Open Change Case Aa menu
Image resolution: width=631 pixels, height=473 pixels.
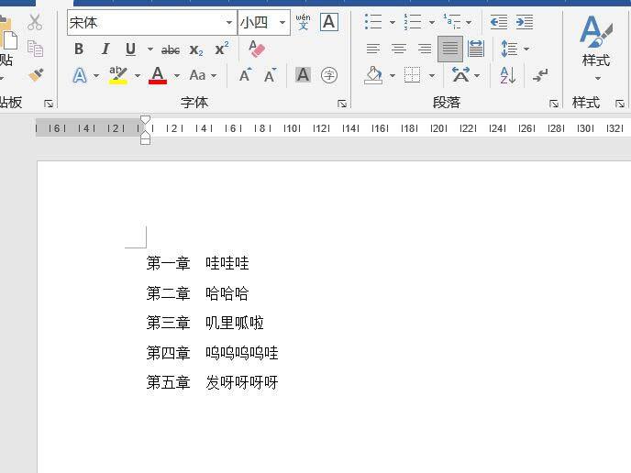pyautogui.click(x=197, y=75)
